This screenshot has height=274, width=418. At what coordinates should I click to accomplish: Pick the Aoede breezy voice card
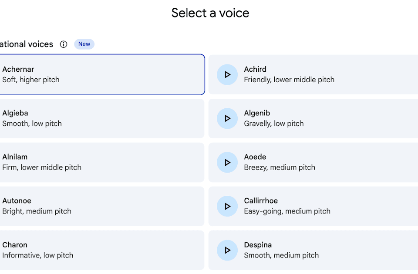tap(327, 162)
